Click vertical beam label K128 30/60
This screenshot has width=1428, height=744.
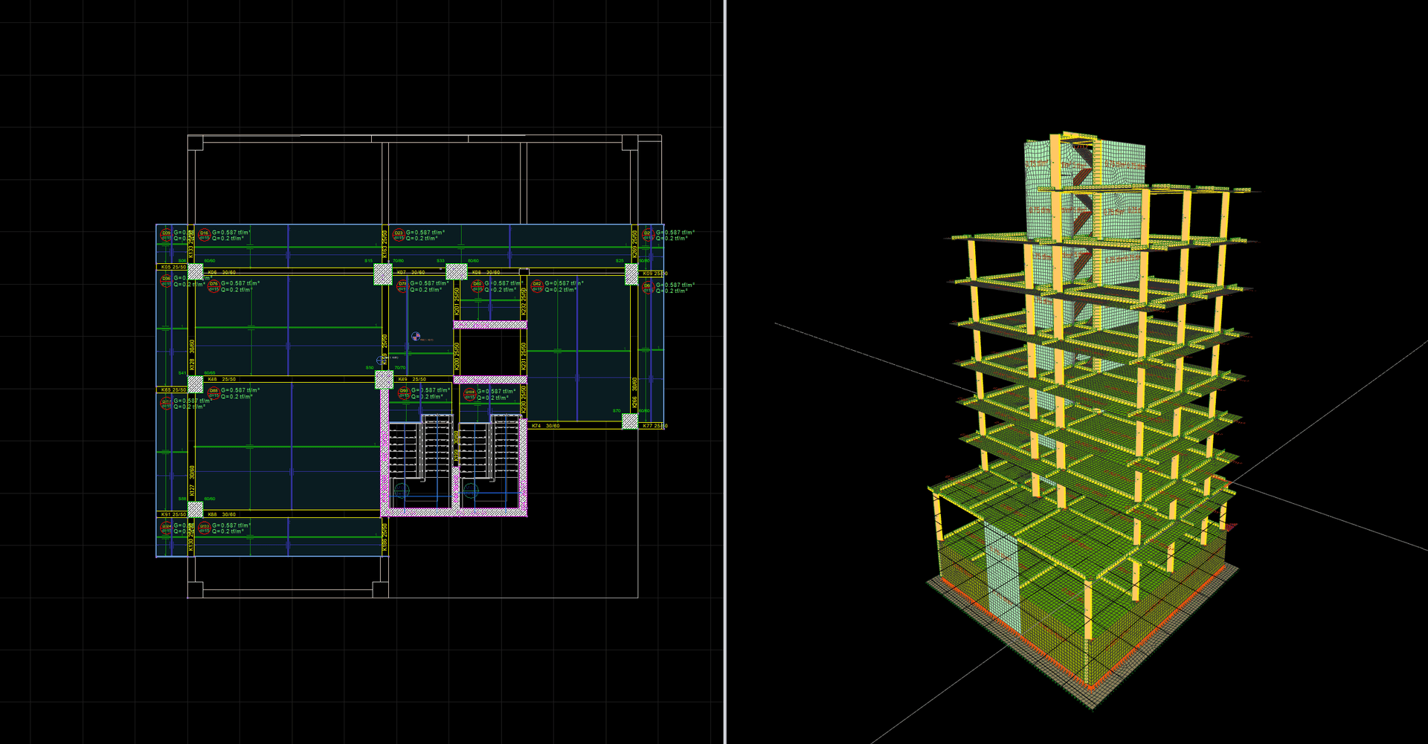click(192, 355)
